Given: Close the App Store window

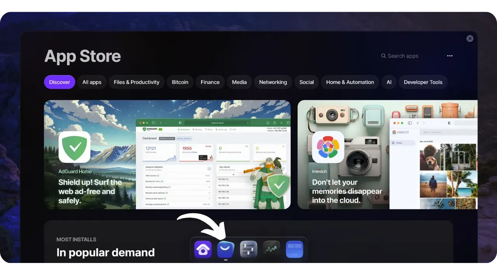Looking at the screenshot, I should (x=470, y=38).
